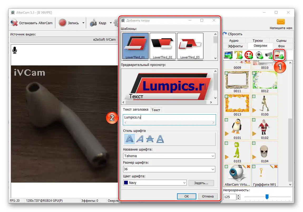Click the add red smiley overlay icon

coord(249,55)
